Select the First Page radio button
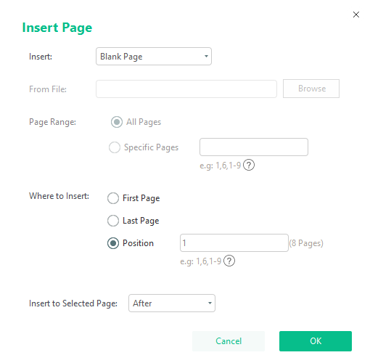The image size is (370, 363). point(113,198)
